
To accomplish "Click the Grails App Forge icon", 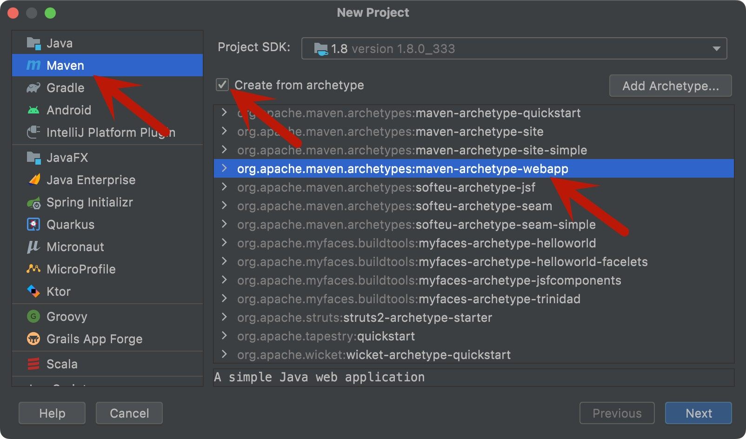I will 33,339.
